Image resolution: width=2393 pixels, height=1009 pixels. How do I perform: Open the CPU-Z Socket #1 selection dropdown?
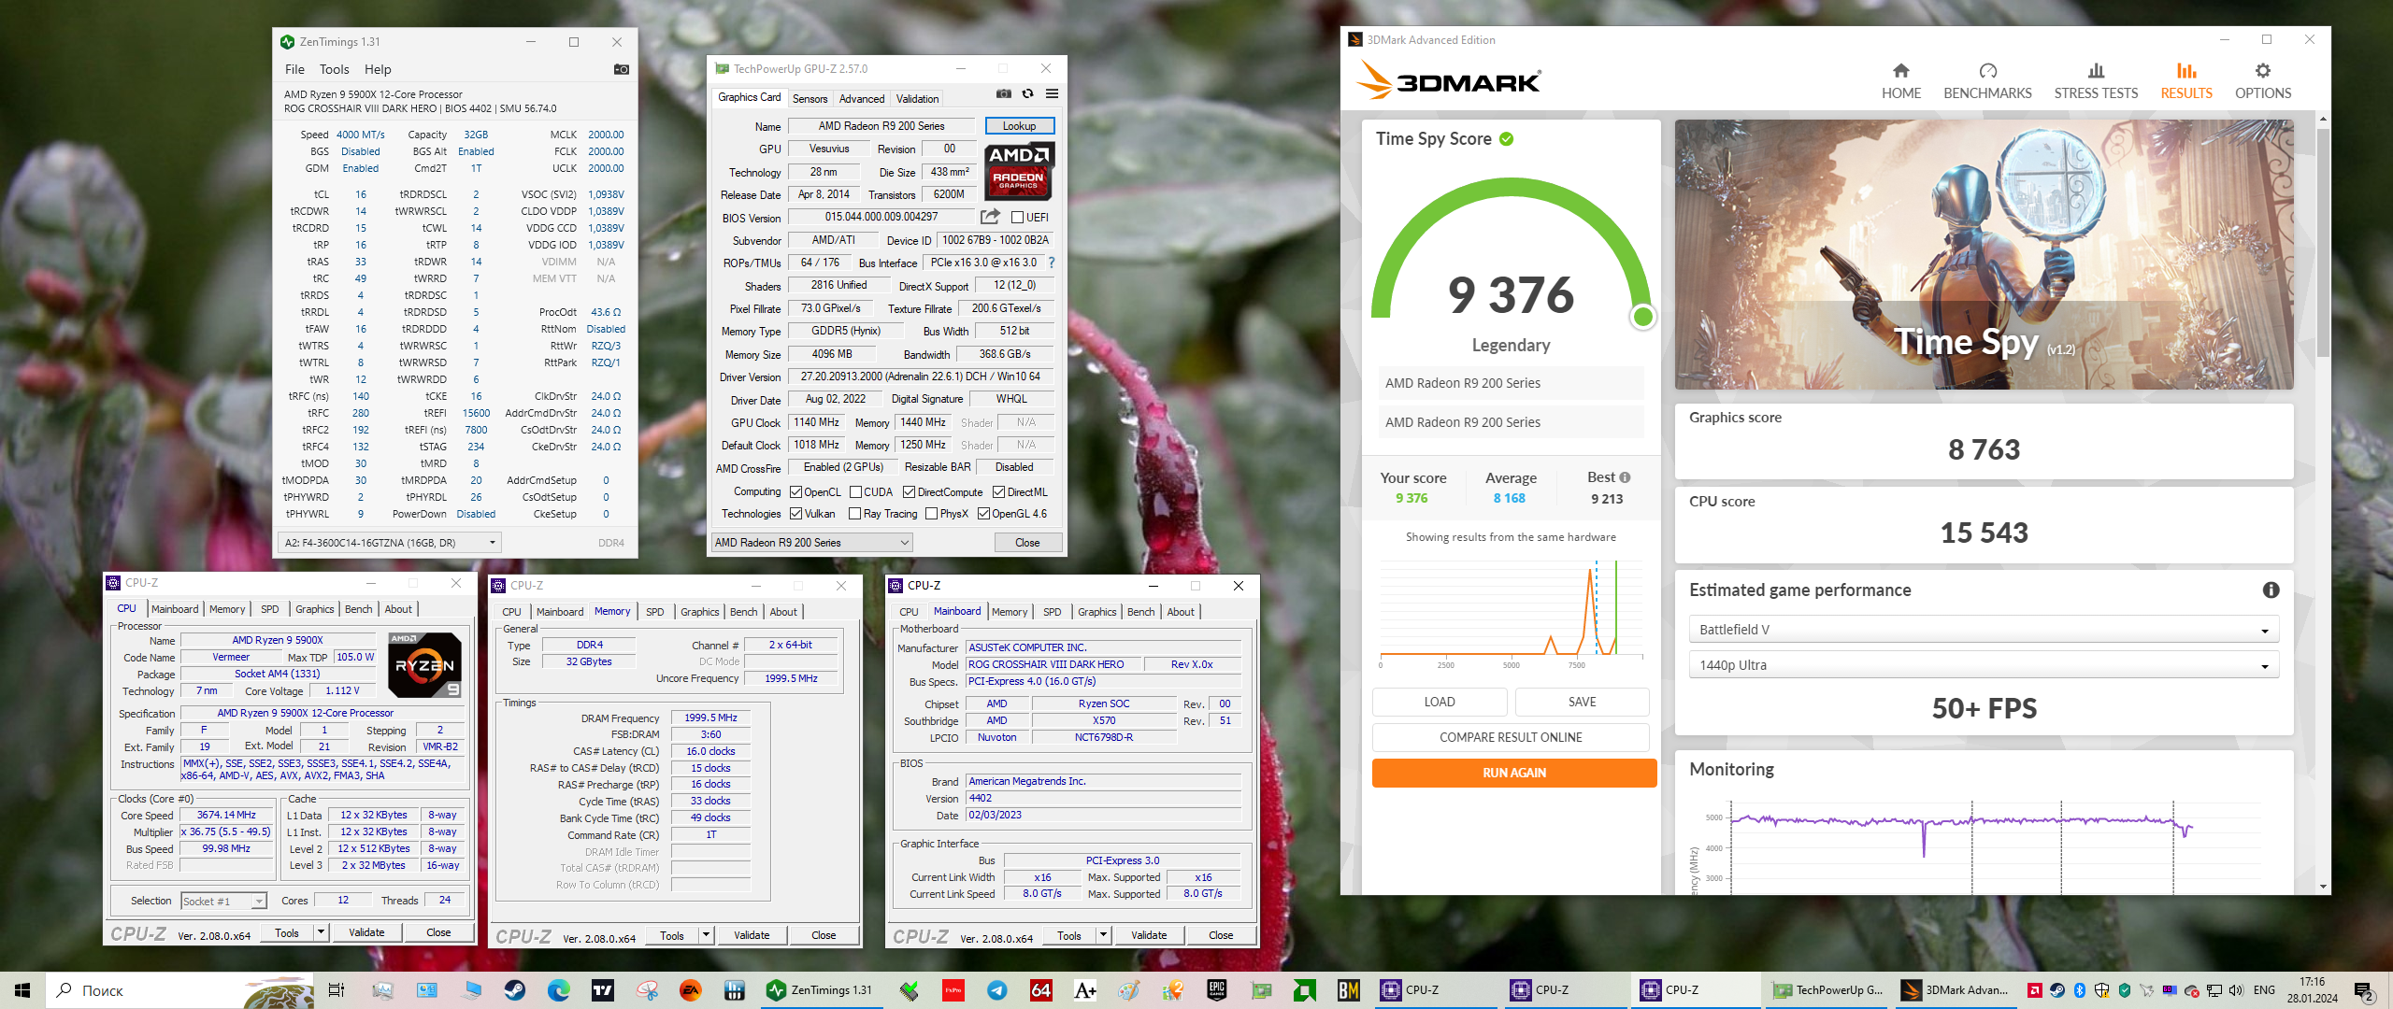point(224,902)
